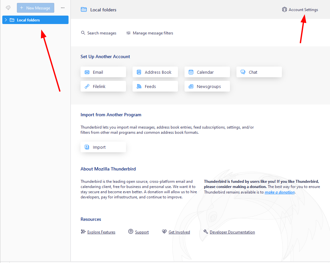Click the Import button
The image size is (330, 263).
[x=103, y=147]
